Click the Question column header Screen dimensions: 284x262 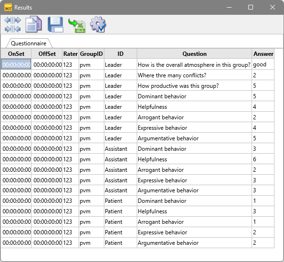(194, 54)
